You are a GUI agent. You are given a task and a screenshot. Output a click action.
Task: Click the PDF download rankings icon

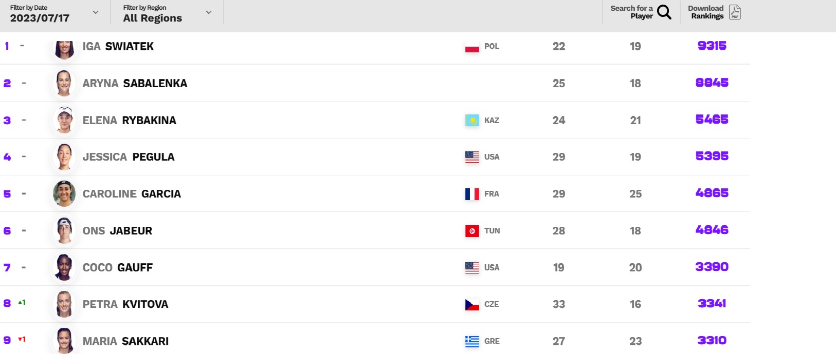tap(735, 12)
